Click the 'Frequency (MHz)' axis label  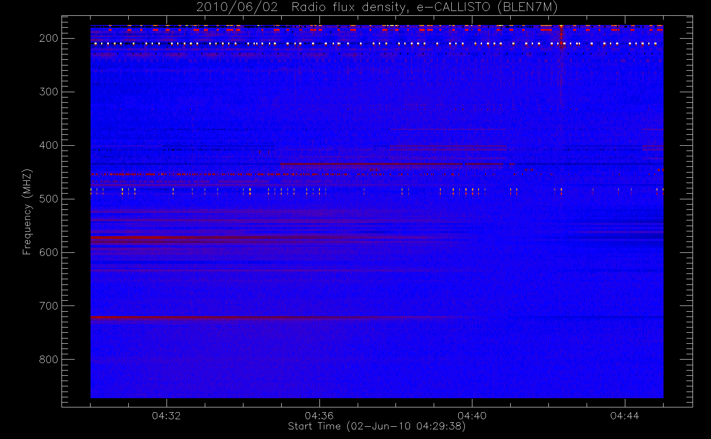27,212
